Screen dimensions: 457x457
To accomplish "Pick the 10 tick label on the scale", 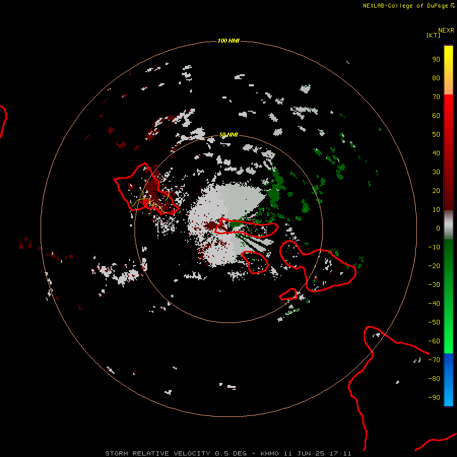I will click(x=436, y=210).
